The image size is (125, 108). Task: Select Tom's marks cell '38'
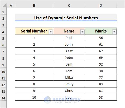pyautogui.click(x=101, y=71)
